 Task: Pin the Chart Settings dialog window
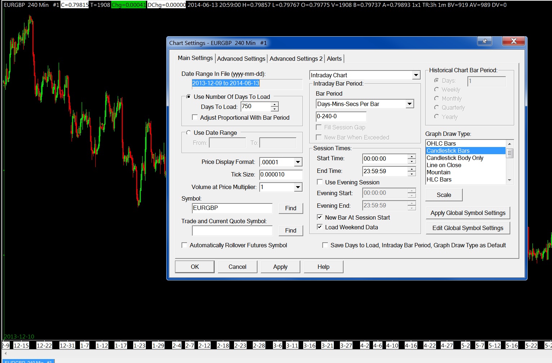[484, 41]
